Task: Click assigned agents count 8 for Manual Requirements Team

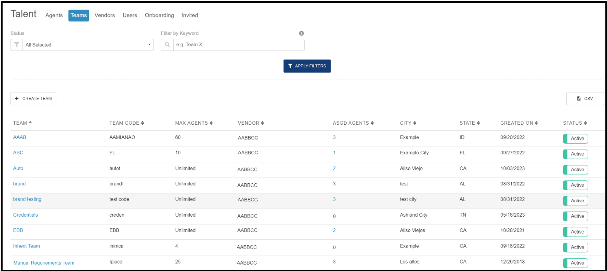Action: click(334, 262)
